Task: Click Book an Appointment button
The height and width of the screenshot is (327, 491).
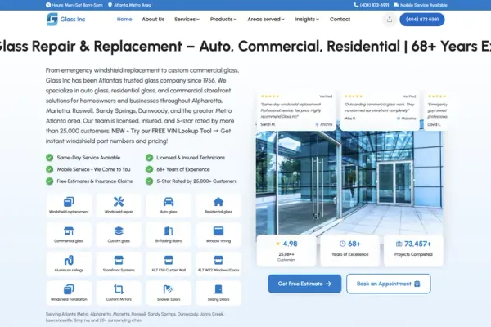Action: [x=389, y=284]
